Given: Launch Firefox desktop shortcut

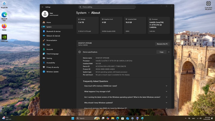Looking at the screenshot, I should pos(4,27).
